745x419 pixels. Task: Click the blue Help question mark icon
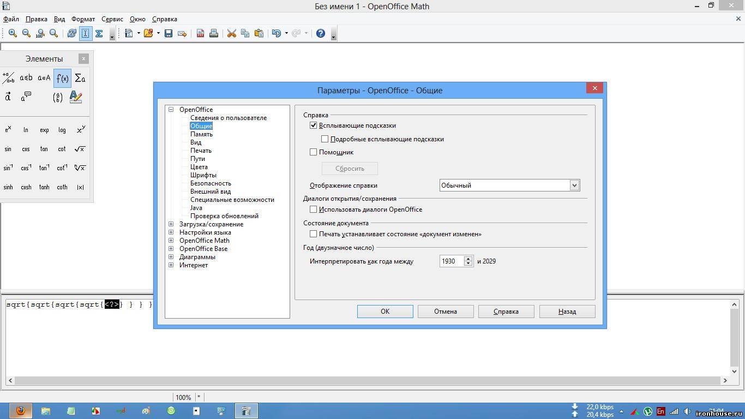321,33
